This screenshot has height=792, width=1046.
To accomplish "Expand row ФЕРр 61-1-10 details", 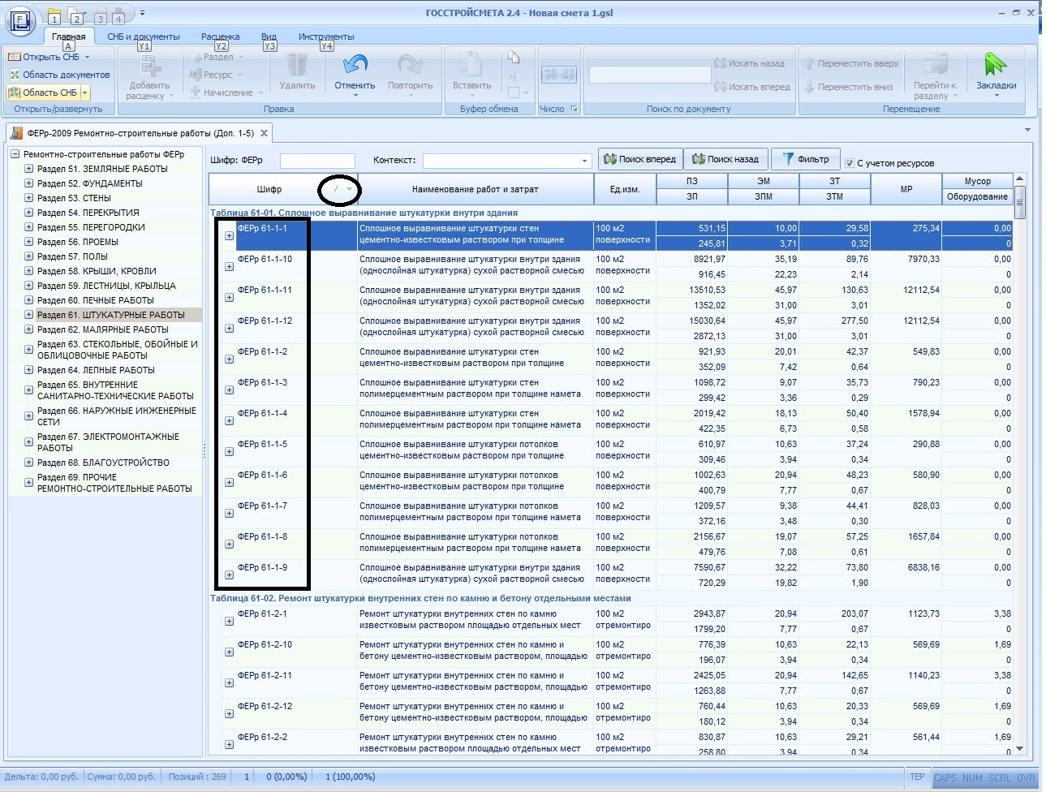I will click(x=229, y=267).
